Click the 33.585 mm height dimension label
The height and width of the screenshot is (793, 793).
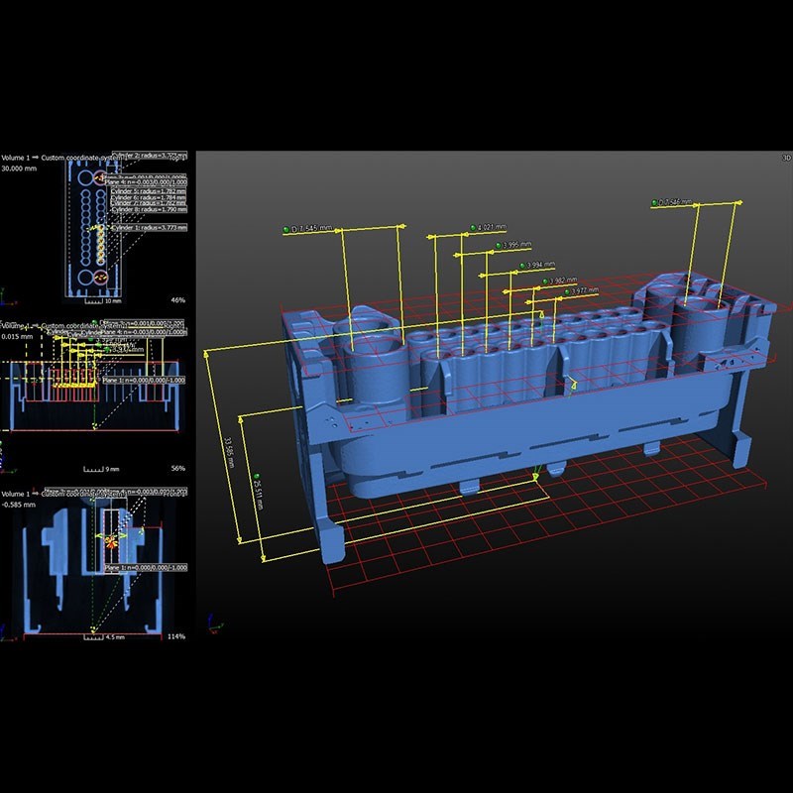228,452
